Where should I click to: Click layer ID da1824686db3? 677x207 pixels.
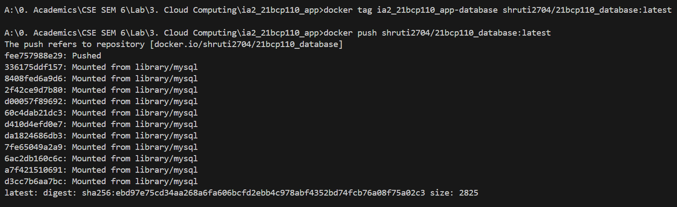(x=35, y=136)
